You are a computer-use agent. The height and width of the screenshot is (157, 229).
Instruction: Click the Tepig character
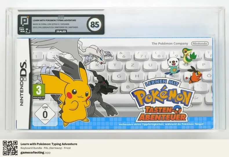tap(194, 74)
